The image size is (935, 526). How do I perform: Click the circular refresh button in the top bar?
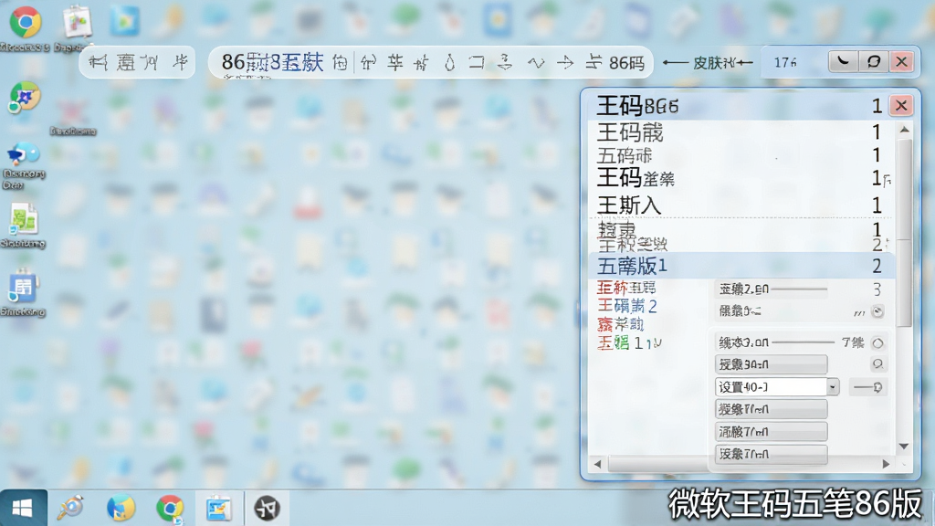point(873,61)
